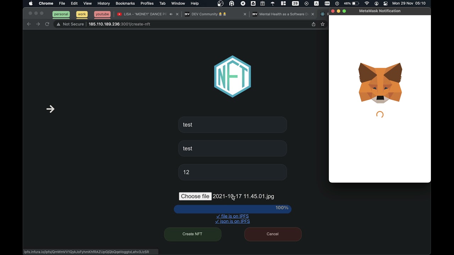454x255 pixels.
Task: Click the Choose file button
Action: click(195, 196)
